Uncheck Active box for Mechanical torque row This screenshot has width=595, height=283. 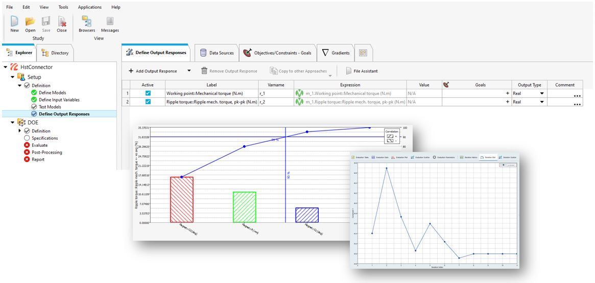pyautogui.click(x=148, y=94)
